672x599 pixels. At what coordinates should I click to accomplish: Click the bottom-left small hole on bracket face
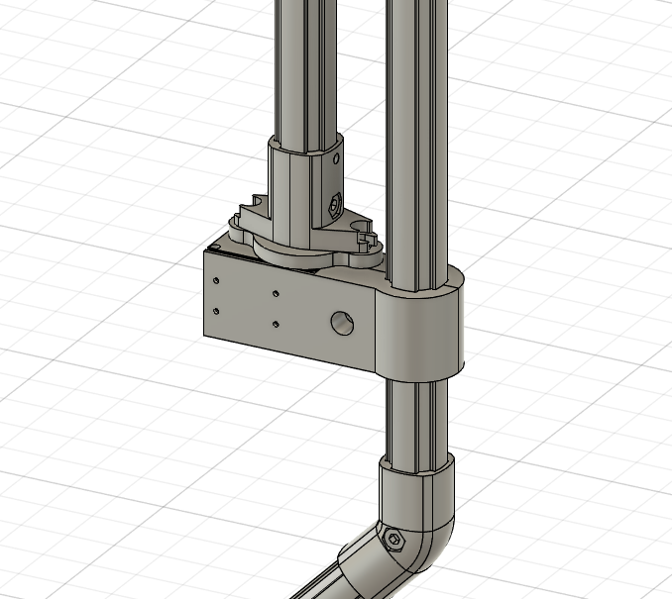[215, 309]
